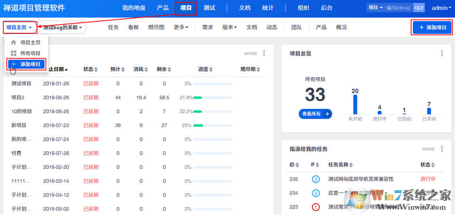Click the 21.9% progress bar of 项目2
Image resolution: width=455 pixels, height=215 pixels.
[x=213, y=98]
